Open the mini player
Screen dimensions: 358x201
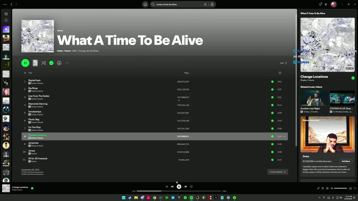(350, 188)
